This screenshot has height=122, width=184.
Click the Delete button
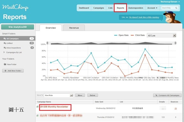pos(93,95)
